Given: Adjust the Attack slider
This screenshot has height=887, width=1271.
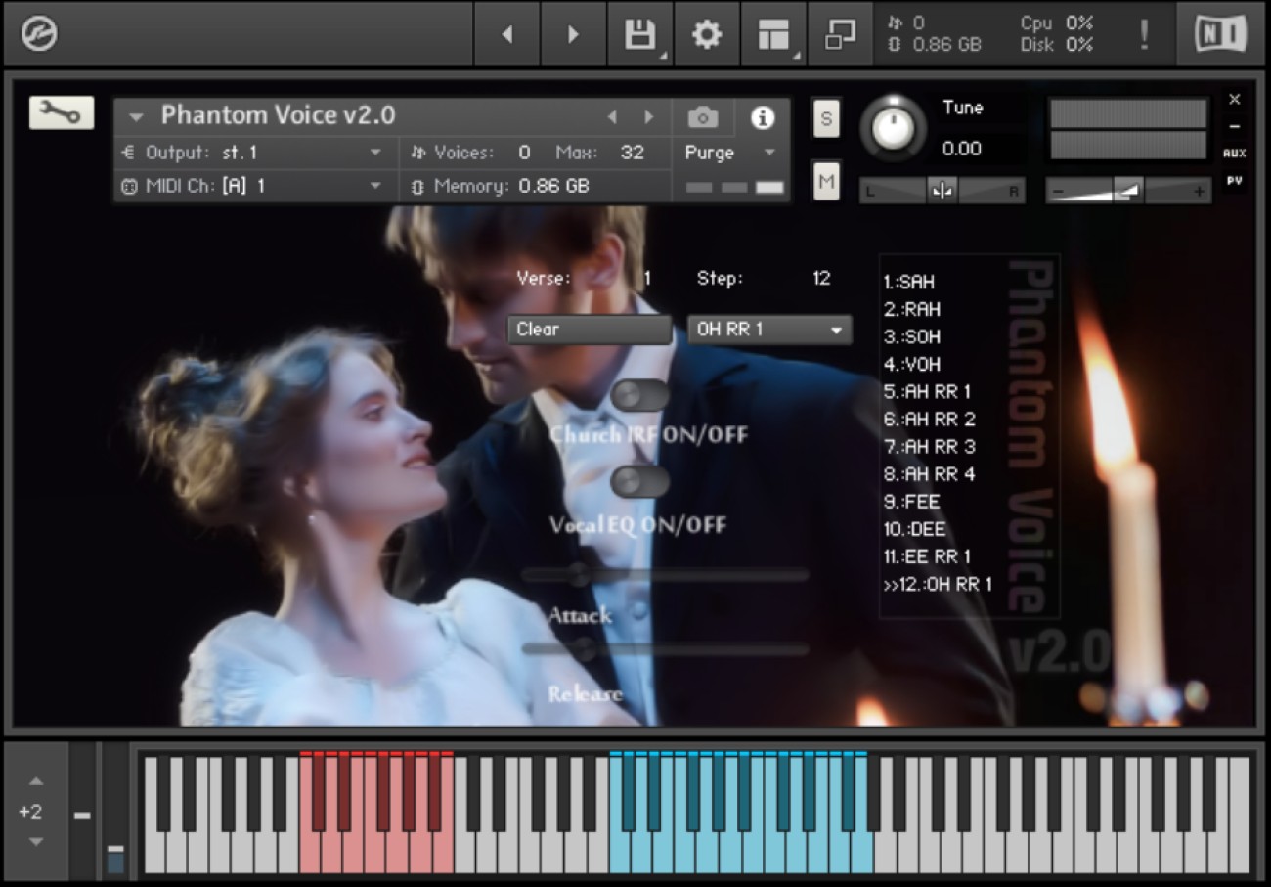Looking at the screenshot, I should (665, 576).
